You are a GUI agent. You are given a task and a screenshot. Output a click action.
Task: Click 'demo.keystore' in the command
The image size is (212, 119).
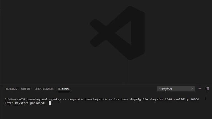(x=96, y=99)
